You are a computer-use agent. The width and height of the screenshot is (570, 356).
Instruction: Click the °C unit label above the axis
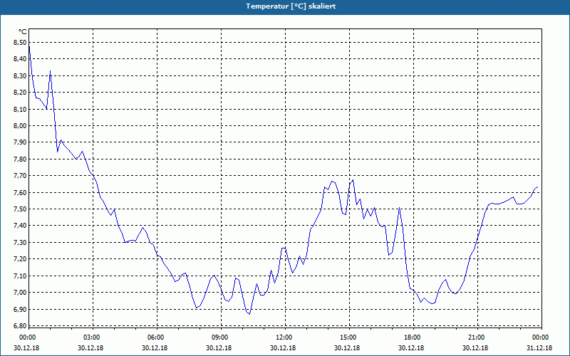[23, 32]
